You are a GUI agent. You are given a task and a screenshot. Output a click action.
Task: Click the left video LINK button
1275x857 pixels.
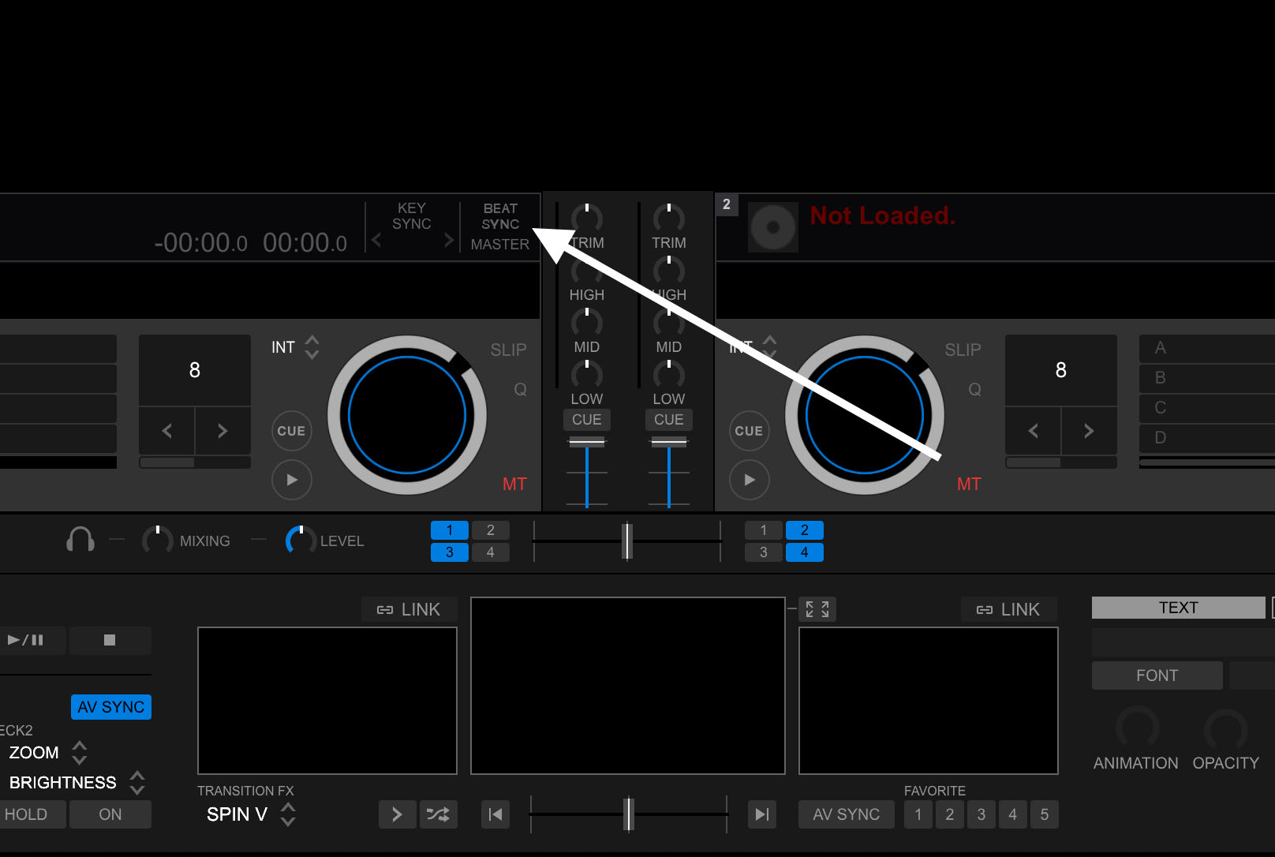[x=409, y=609]
